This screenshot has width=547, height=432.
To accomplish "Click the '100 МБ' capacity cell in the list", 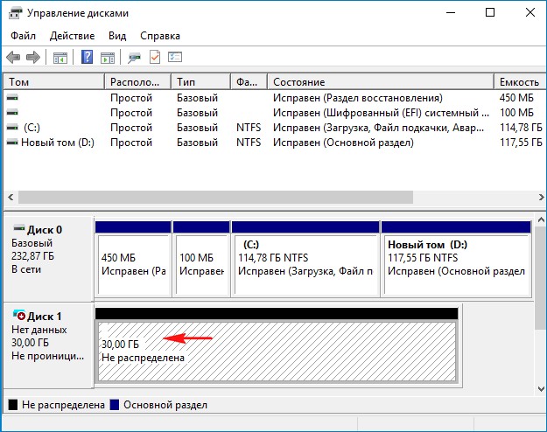I will [x=516, y=113].
